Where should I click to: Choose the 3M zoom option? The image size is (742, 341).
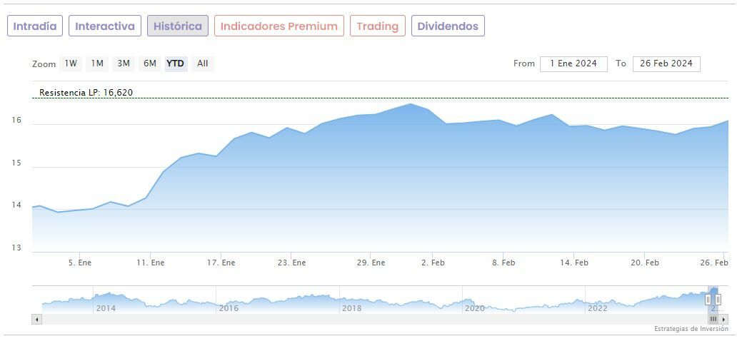pos(124,63)
